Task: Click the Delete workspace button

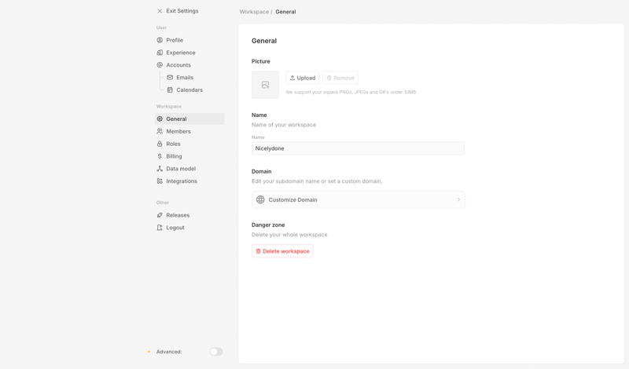Action: tap(282, 251)
